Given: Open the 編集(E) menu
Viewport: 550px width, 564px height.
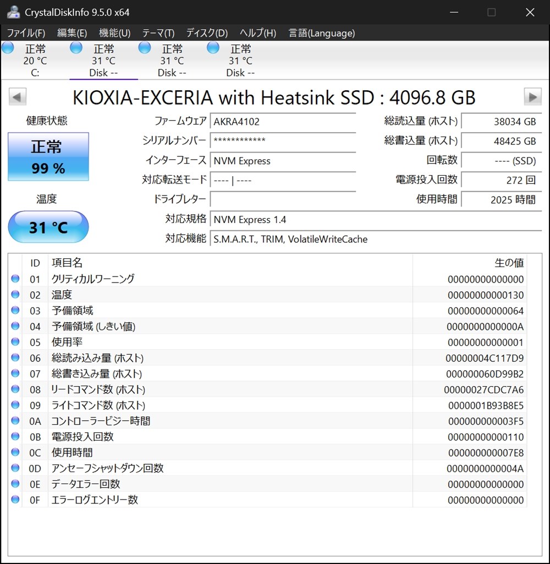Looking at the screenshot, I should point(72,33).
